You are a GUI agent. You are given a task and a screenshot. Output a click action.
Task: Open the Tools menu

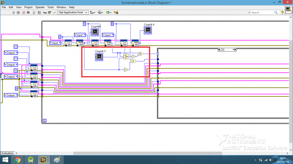coord(50,7)
